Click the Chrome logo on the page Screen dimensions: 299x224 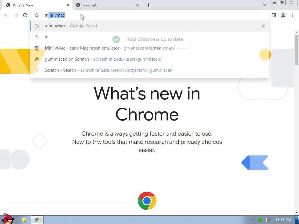click(147, 201)
